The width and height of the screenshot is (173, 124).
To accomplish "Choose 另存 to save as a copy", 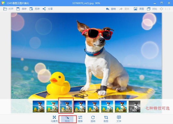I will click(x=34, y=9).
